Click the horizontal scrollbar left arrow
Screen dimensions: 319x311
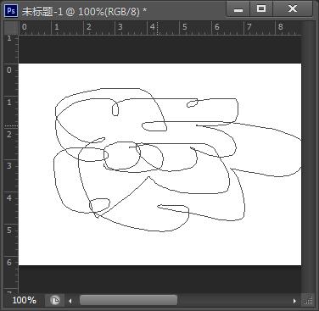point(70,301)
